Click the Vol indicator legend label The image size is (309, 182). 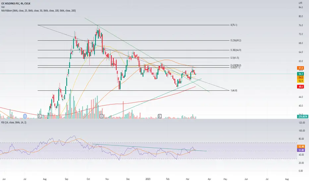(3, 7)
